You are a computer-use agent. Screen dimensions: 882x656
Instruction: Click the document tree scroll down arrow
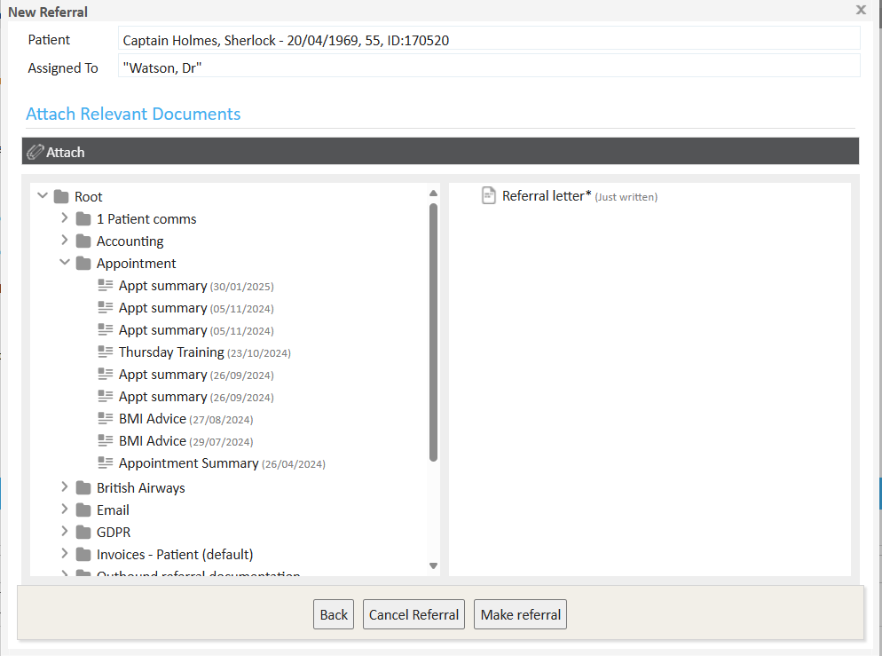[433, 565]
